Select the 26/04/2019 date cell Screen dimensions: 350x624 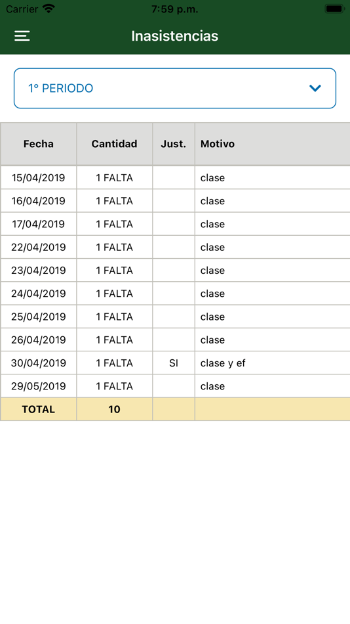click(39, 340)
